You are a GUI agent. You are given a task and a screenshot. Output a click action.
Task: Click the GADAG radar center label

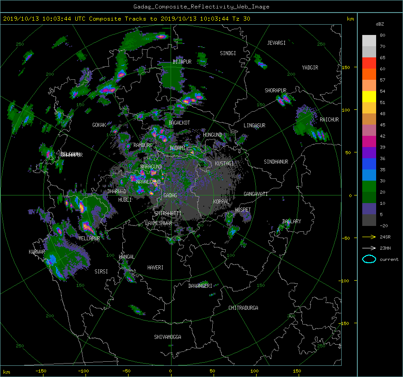[x=170, y=195]
